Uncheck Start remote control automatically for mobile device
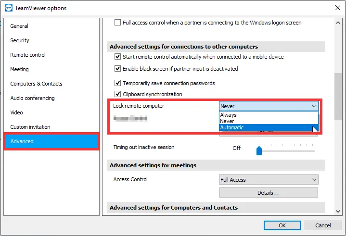The width and height of the screenshot is (346, 236). point(117,57)
